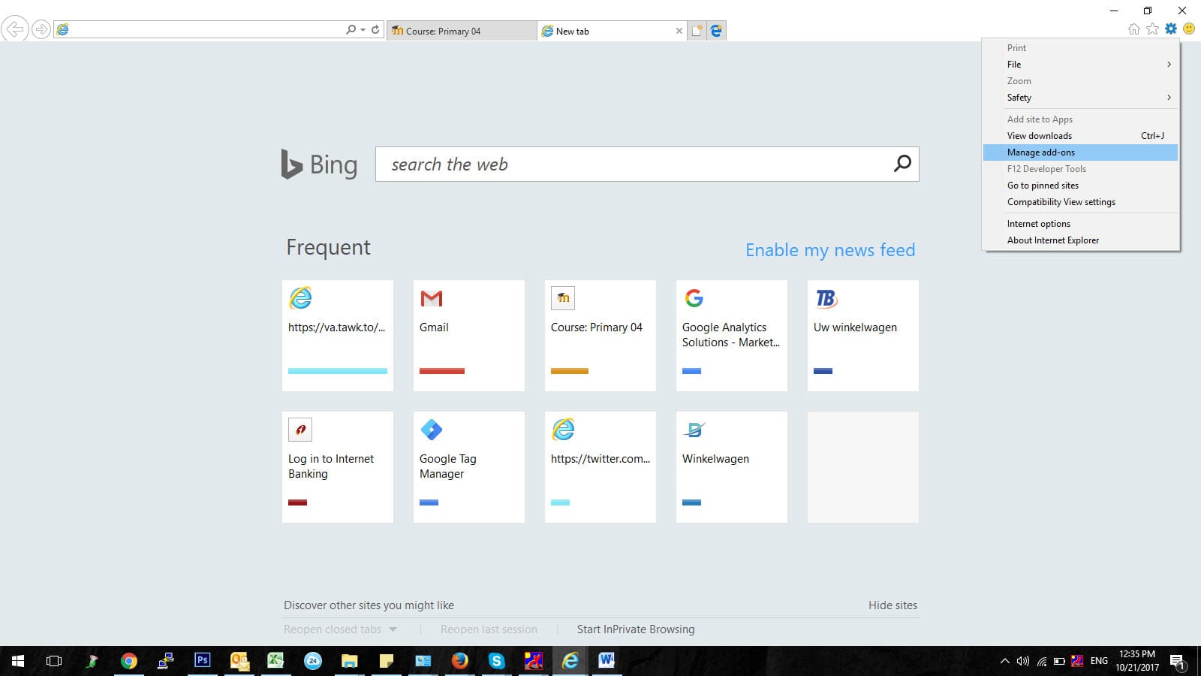Open the address bar autocomplete dropdown arrow
1201x676 pixels.
[363, 30]
